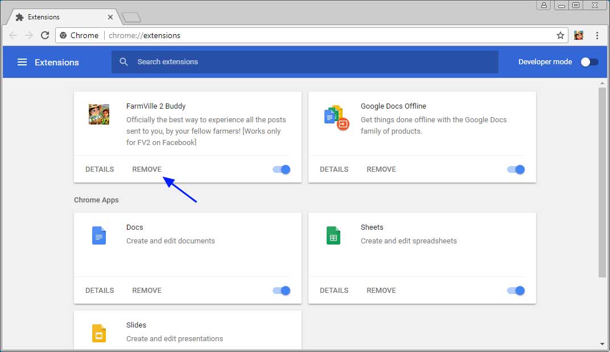The height and width of the screenshot is (352, 610).
Task: Open the Chrome three-dot menu
Action: tap(597, 35)
